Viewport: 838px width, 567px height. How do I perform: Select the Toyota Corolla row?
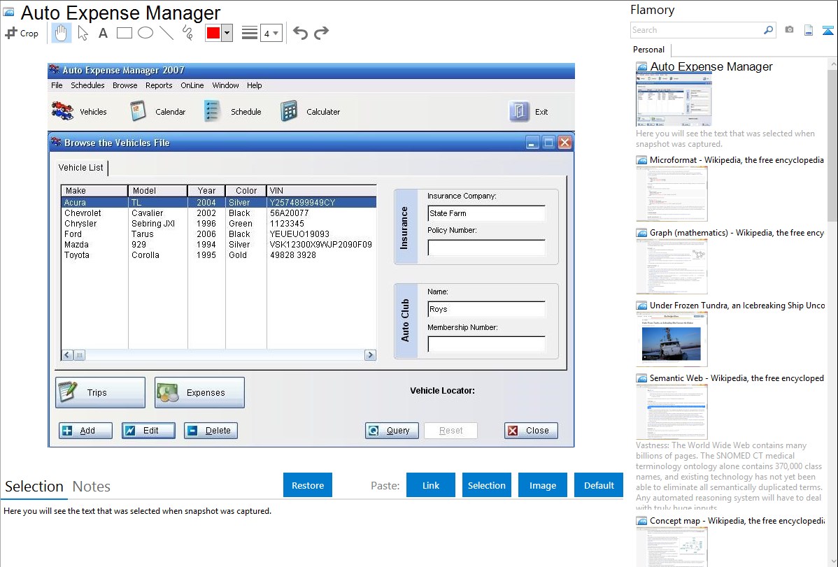click(x=218, y=255)
